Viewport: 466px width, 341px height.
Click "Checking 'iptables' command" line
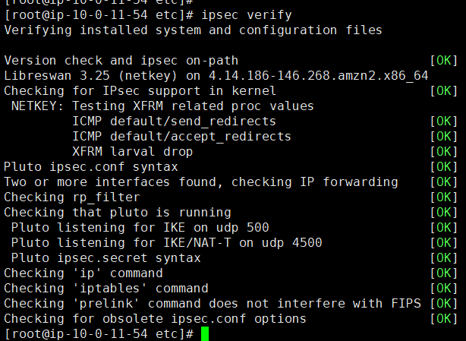point(106,289)
